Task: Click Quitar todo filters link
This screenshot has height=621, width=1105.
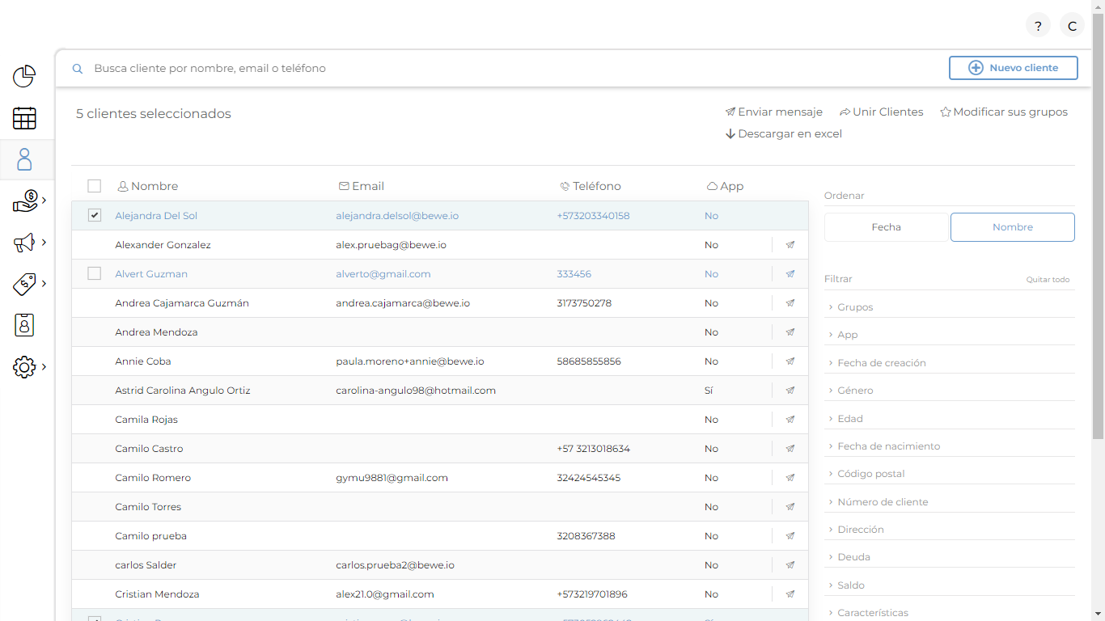Action: point(1048,280)
